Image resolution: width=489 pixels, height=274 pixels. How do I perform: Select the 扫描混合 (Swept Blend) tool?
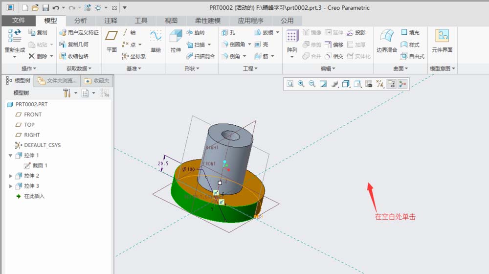[200, 56]
